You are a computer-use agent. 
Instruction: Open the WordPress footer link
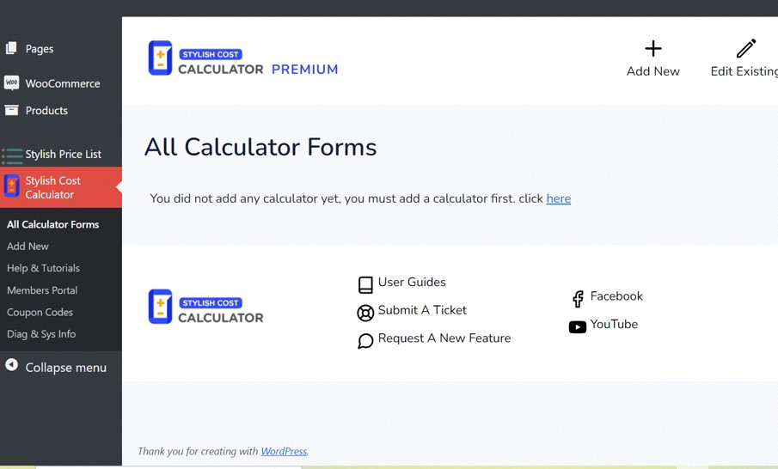pos(284,451)
